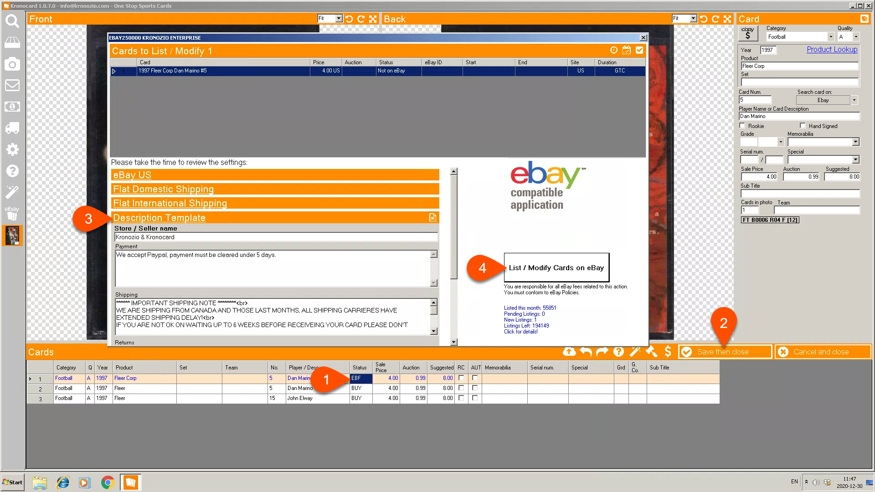Toggle the checkmark icon in Cards to List header
Screen dimensions: 875x492
click(x=639, y=50)
